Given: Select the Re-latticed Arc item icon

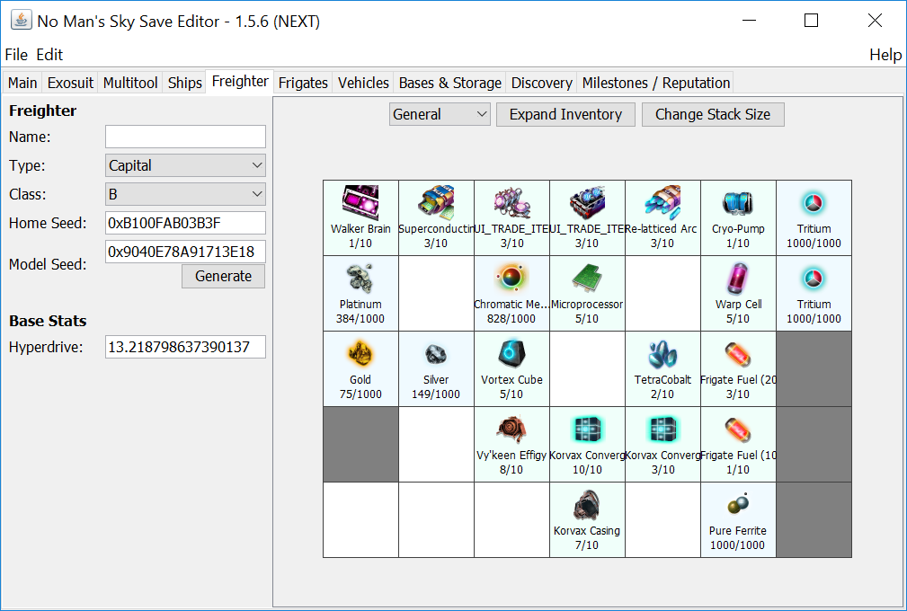Looking at the screenshot, I should pyautogui.click(x=662, y=202).
